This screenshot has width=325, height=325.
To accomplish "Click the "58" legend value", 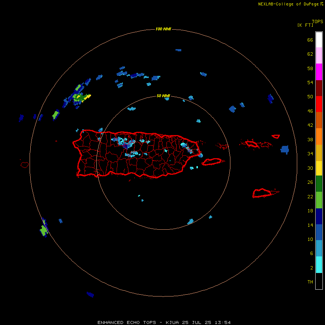I will tap(310, 68).
